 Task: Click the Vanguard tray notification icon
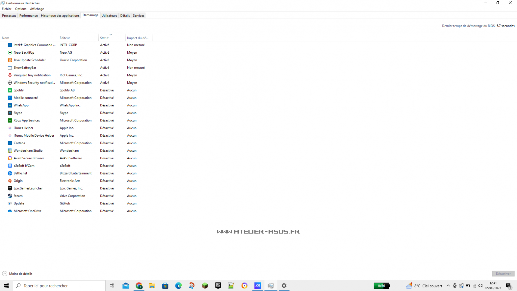pos(10,75)
